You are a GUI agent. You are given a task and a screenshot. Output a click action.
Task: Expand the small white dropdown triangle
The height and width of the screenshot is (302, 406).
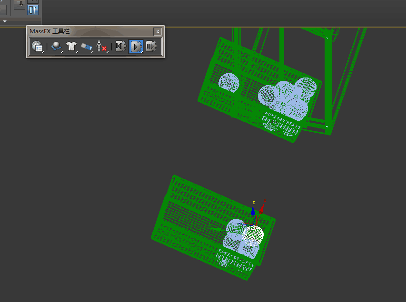pos(5,21)
